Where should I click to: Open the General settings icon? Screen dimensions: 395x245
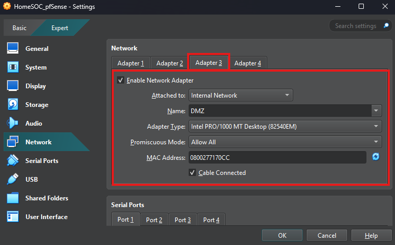click(13, 49)
